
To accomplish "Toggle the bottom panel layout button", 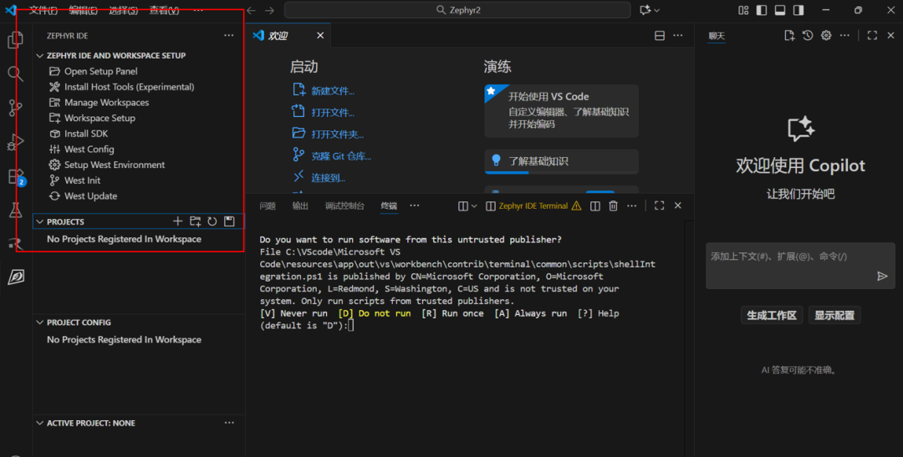I will (779, 10).
